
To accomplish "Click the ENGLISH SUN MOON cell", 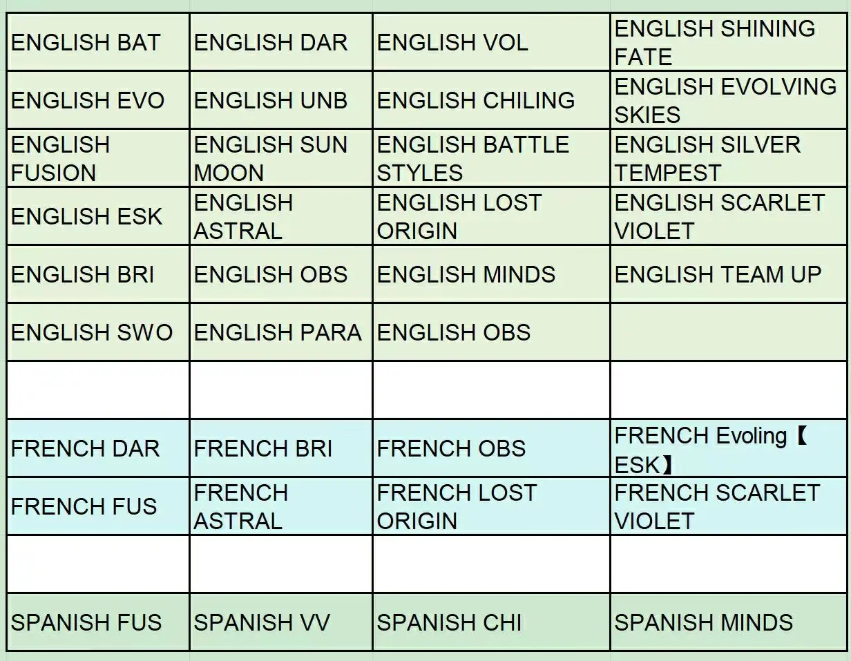I will click(x=280, y=158).
